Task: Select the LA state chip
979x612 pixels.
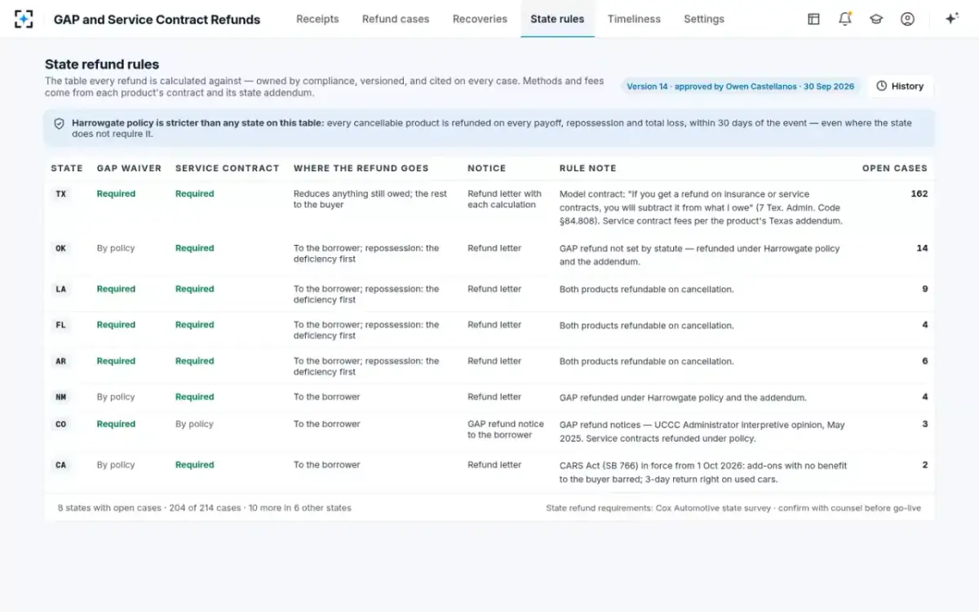Action: click(x=61, y=289)
